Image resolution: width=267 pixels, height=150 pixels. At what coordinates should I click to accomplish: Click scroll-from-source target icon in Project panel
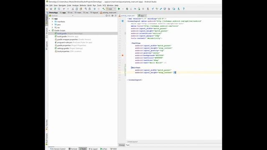pos(107,16)
